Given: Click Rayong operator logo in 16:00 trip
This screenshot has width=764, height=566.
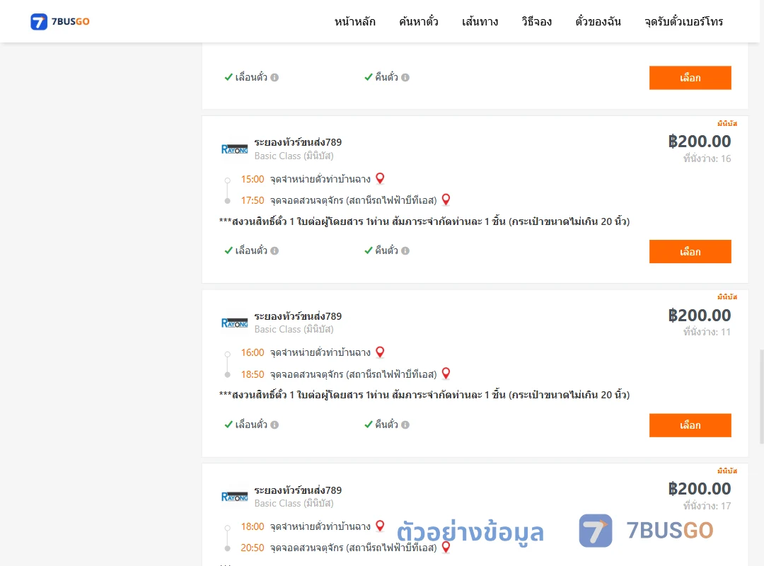Looking at the screenshot, I should [234, 323].
